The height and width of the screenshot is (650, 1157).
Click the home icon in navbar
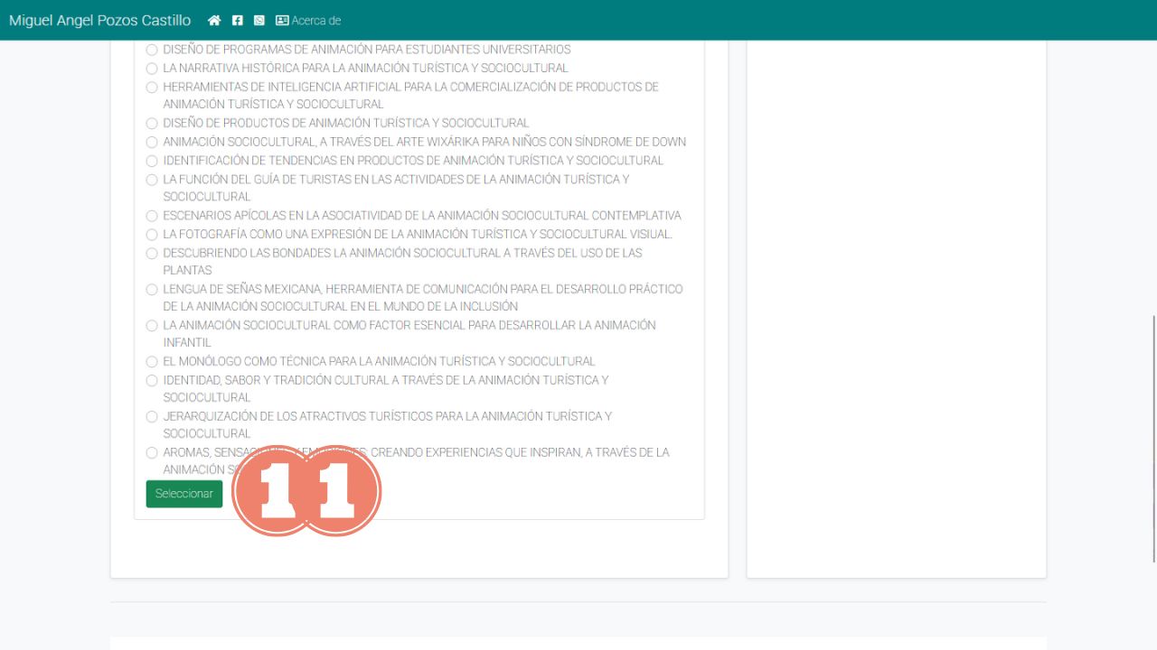[214, 21]
